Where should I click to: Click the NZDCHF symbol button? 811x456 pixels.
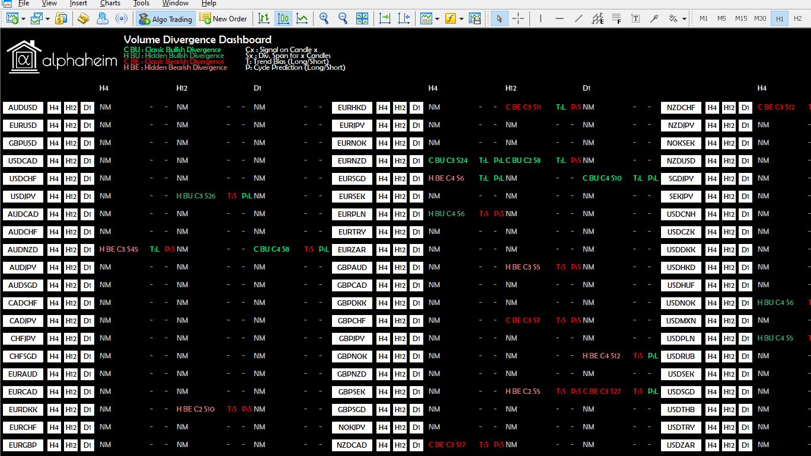pos(681,108)
